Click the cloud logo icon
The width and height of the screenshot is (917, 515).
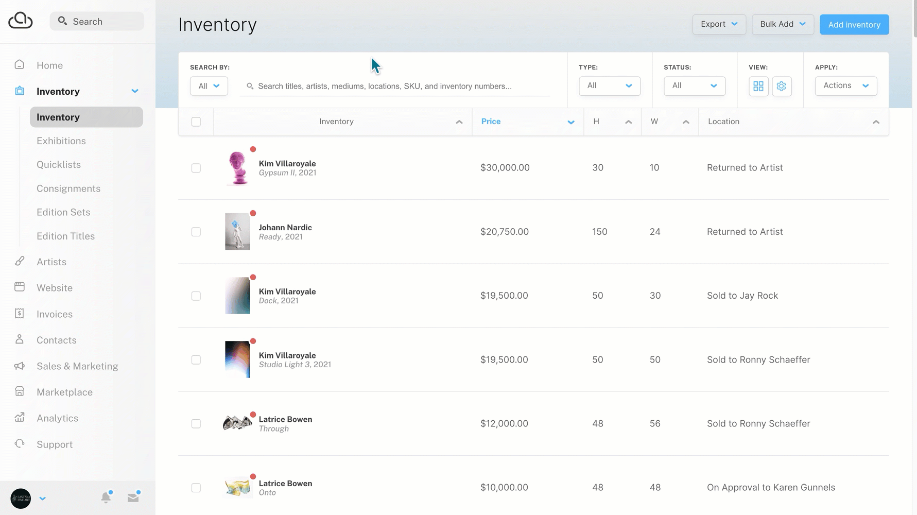(21, 21)
